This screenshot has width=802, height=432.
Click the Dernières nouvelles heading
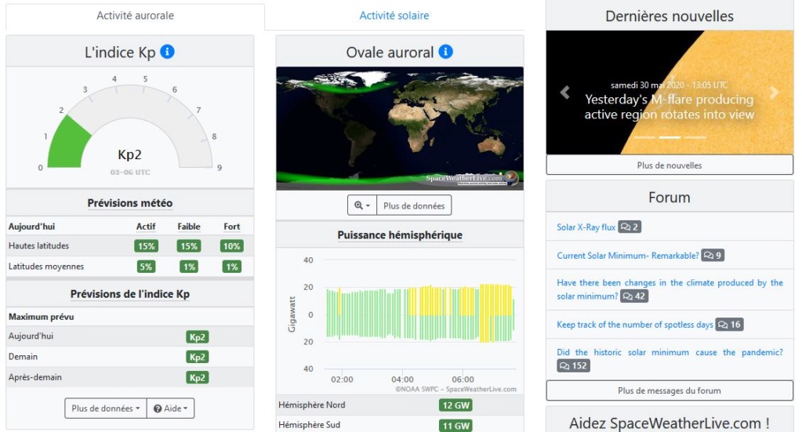[670, 16]
